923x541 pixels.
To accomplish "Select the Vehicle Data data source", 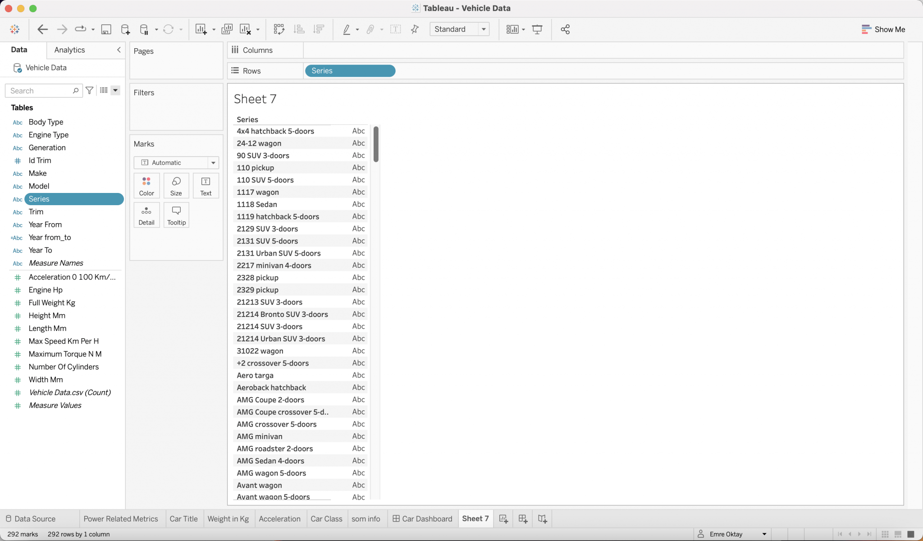I will tap(46, 68).
